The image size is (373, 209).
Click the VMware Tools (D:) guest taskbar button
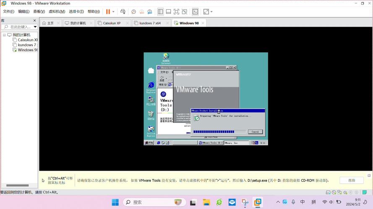[211, 143]
